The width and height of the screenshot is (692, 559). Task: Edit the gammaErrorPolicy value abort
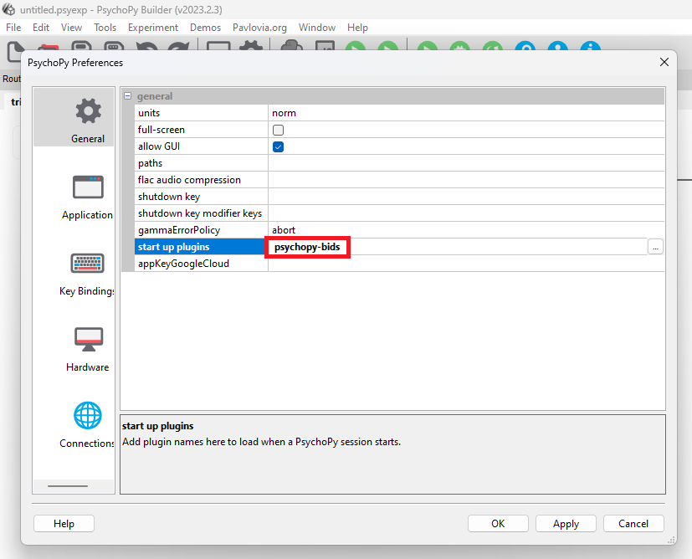tap(466, 230)
